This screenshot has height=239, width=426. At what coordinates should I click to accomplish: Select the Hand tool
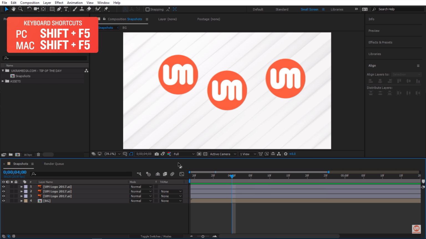(x=13, y=9)
